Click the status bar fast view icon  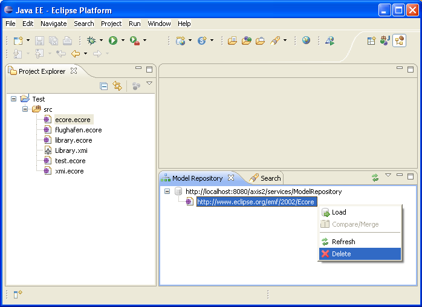point(18,294)
